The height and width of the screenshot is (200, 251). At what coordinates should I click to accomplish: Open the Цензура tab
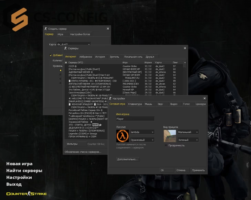pos(201,104)
